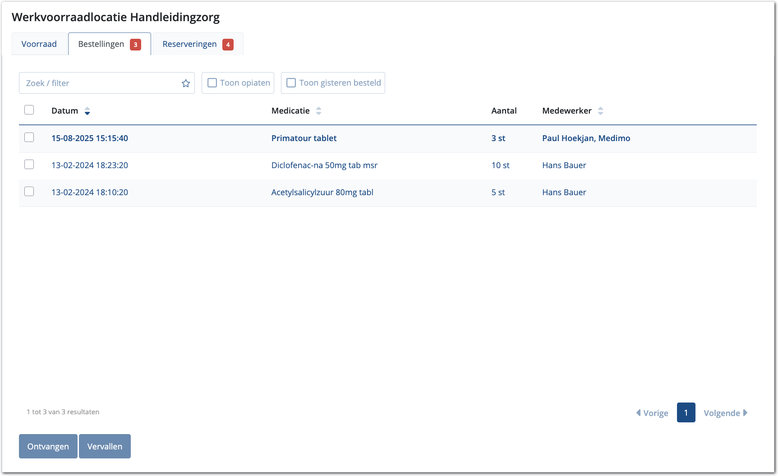This screenshot has height=476, width=778.
Task: Focus the Zoek / filter search field
Action: 99,83
